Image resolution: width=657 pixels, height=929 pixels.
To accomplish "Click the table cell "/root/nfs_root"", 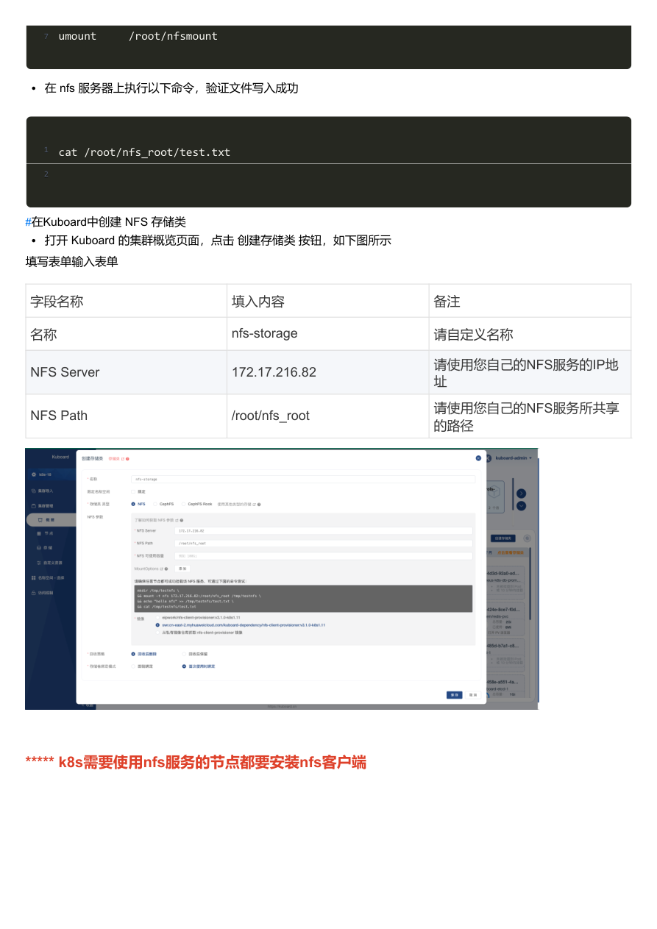I will click(x=328, y=416).
